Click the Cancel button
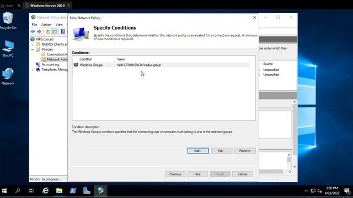The image size is (353, 198). [x=243, y=174]
